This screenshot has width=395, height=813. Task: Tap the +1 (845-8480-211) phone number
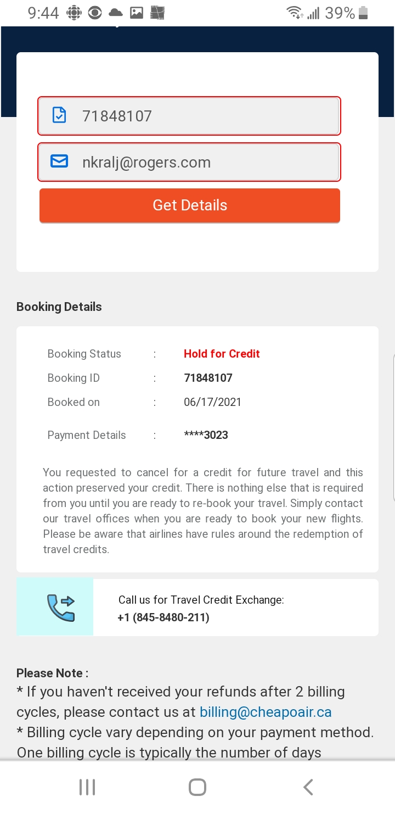pos(163,617)
